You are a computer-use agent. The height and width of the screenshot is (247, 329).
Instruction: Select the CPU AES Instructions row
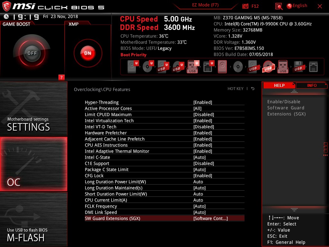[164, 145]
